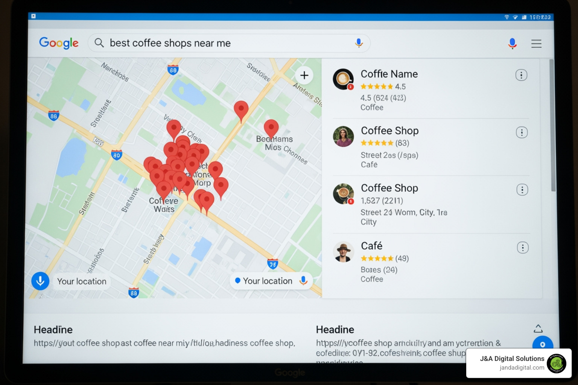578x385 pixels.
Task: Open options for the Coffie Name listing
Action: coord(521,75)
